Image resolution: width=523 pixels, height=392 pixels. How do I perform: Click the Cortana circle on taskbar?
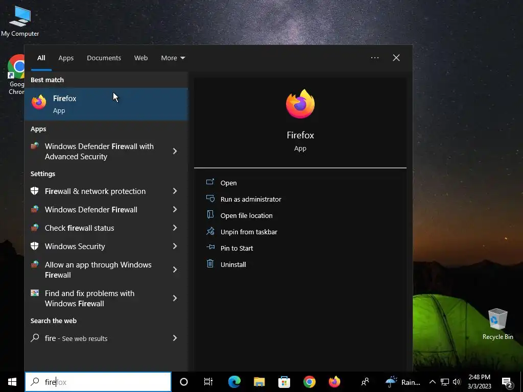coord(184,382)
